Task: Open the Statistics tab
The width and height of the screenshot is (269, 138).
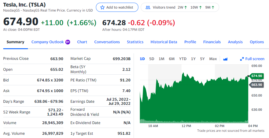Action: [x=135, y=42]
